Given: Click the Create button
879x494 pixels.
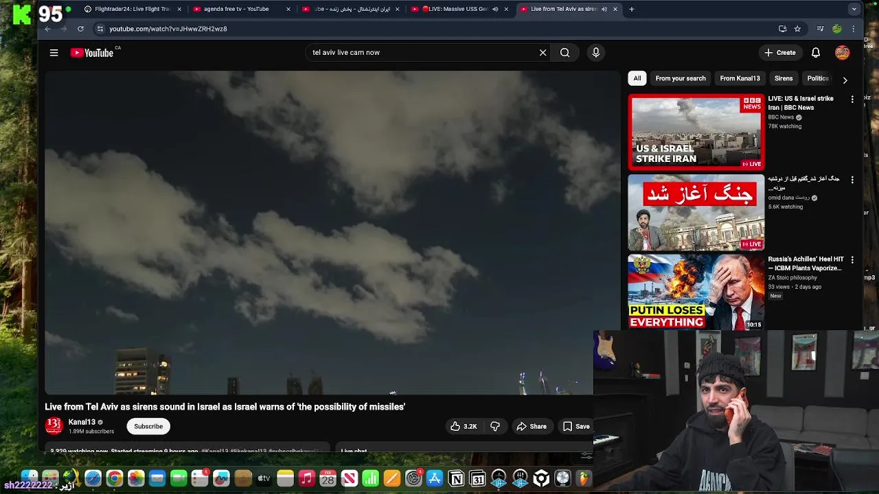Looking at the screenshot, I should [780, 53].
